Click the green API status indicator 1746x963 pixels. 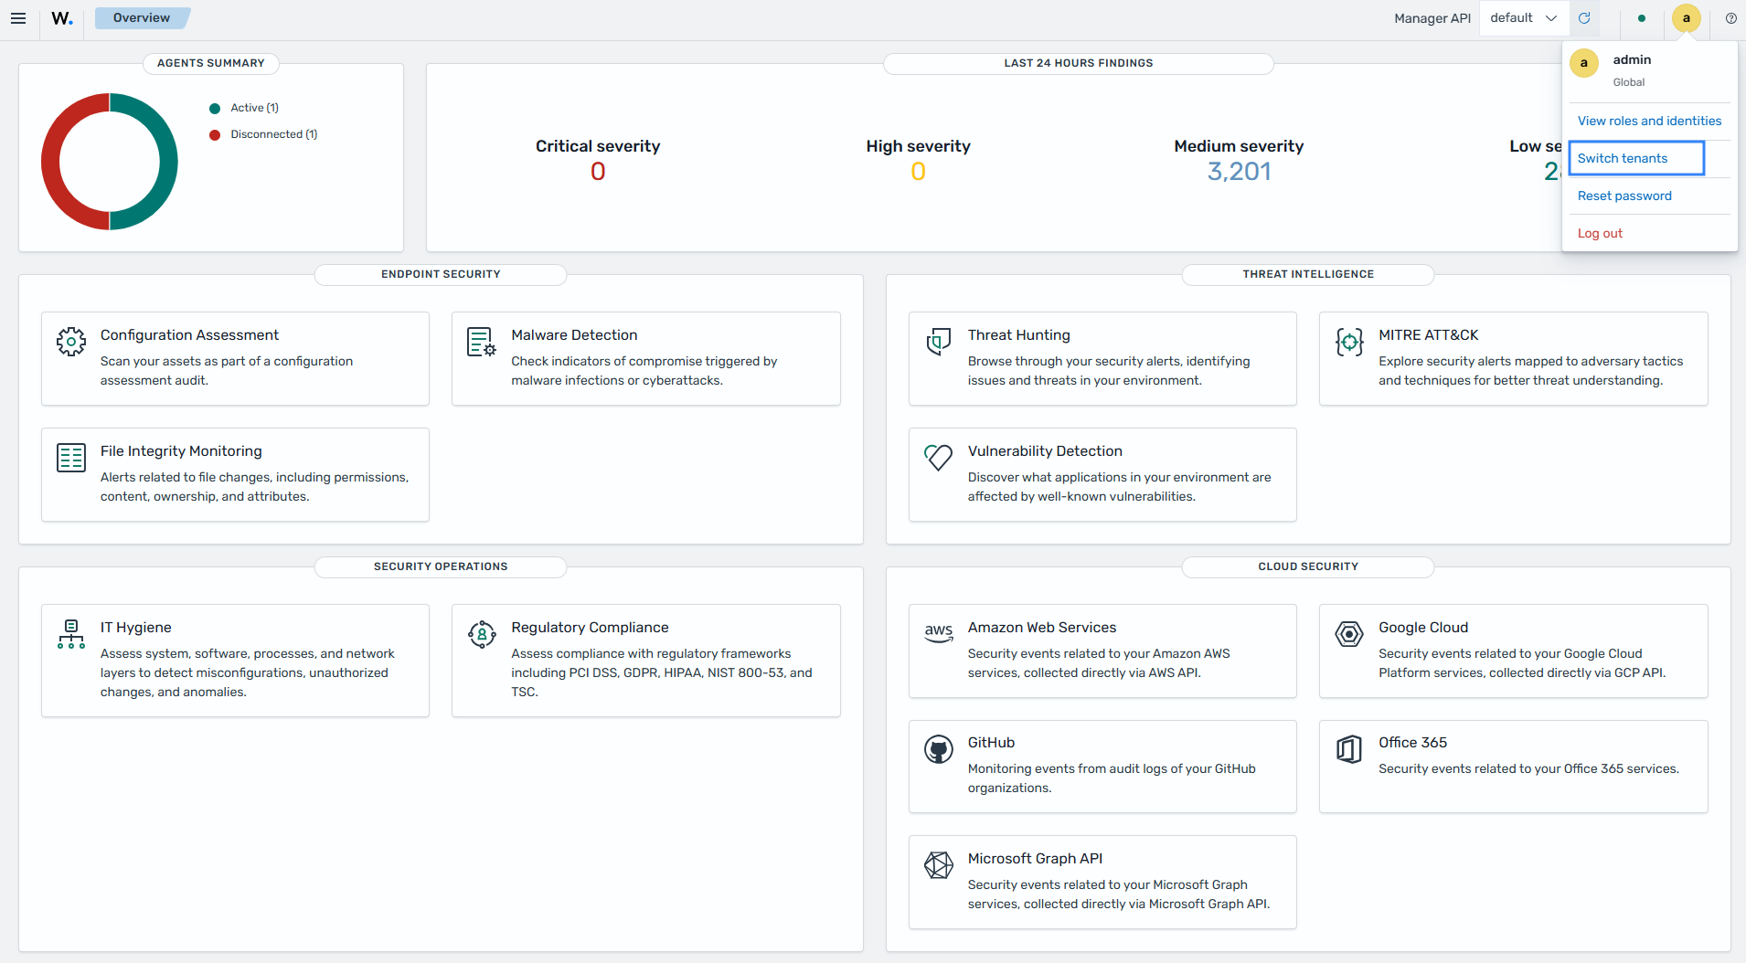[x=1642, y=18]
